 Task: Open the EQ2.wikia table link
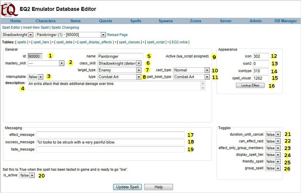[x=179, y=42]
